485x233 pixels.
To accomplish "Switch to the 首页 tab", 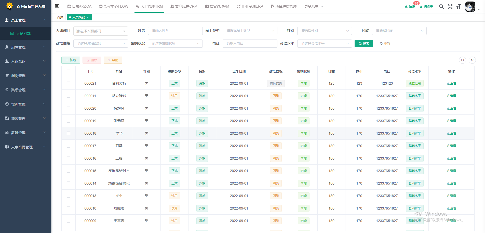I will [60, 17].
